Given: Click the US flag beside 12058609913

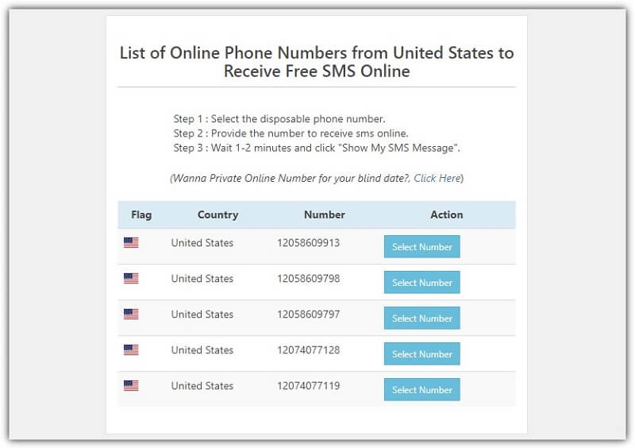Looking at the screenshot, I should (131, 242).
